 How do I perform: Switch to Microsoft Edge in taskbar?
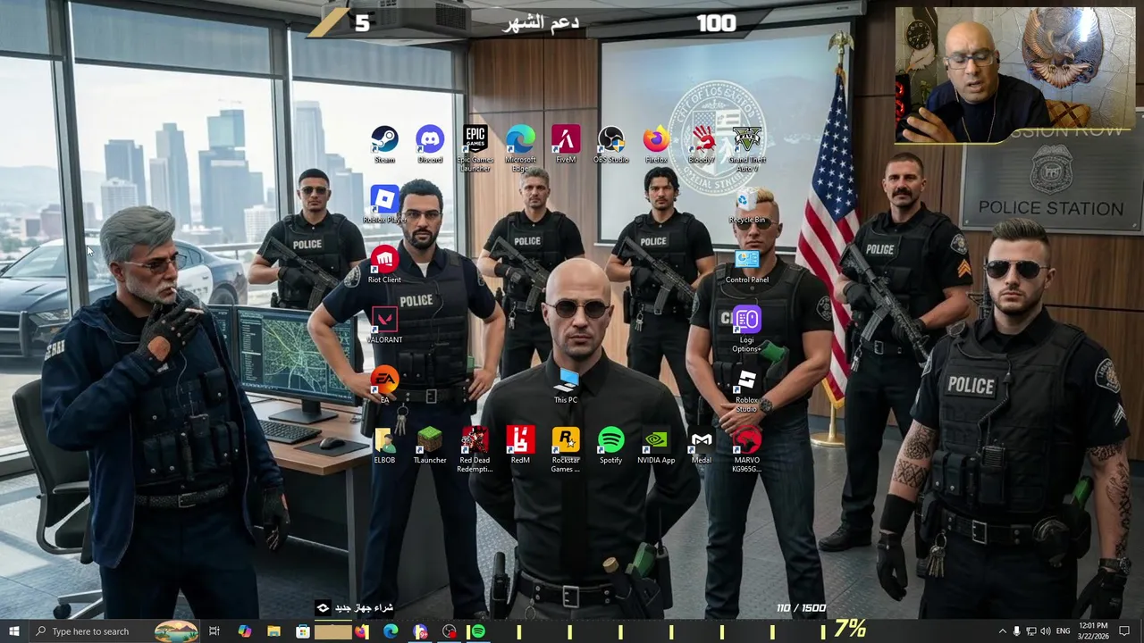pos(391,631)
